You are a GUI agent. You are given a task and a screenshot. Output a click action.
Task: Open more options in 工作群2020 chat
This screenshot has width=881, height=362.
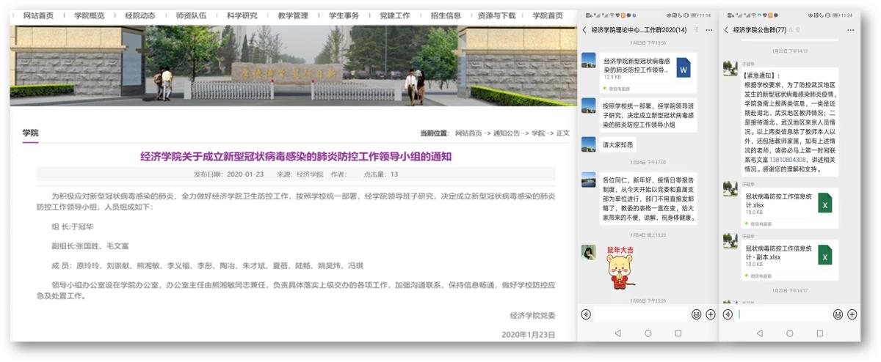708,30
